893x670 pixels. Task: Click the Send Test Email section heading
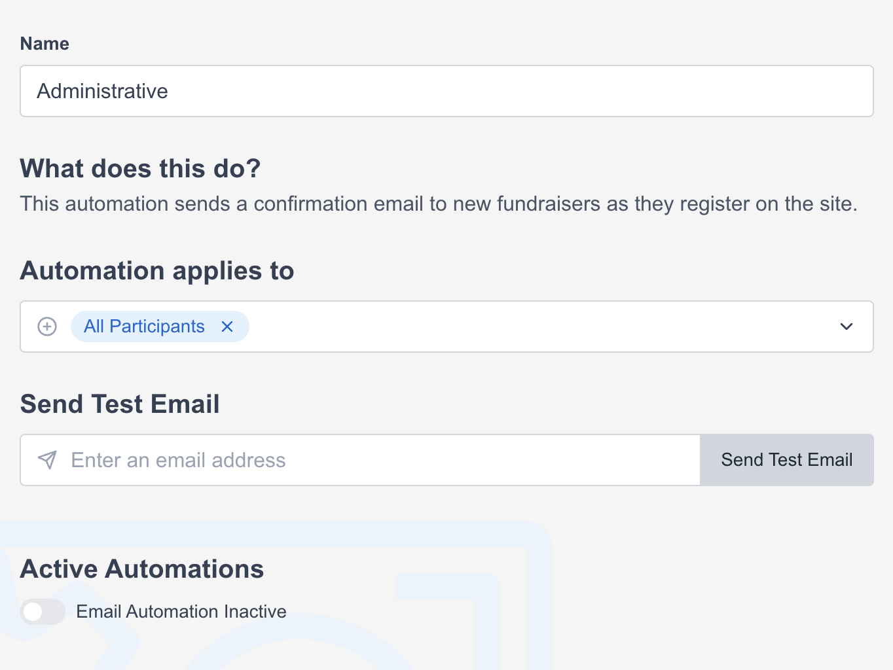(x=120, y=404)
